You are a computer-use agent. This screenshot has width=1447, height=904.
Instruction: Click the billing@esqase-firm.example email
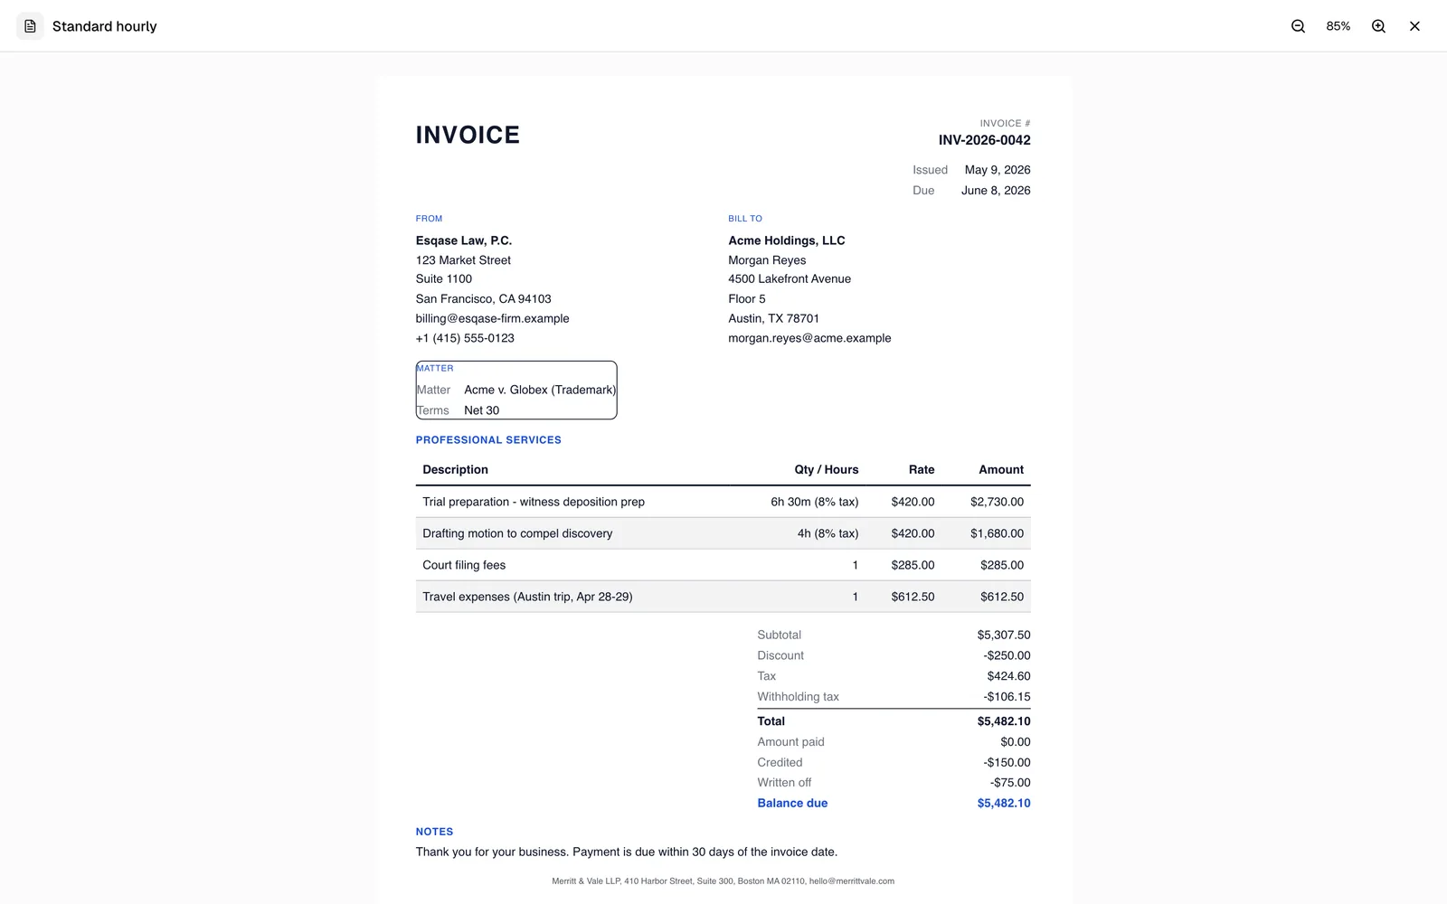[x=493, y=318]
